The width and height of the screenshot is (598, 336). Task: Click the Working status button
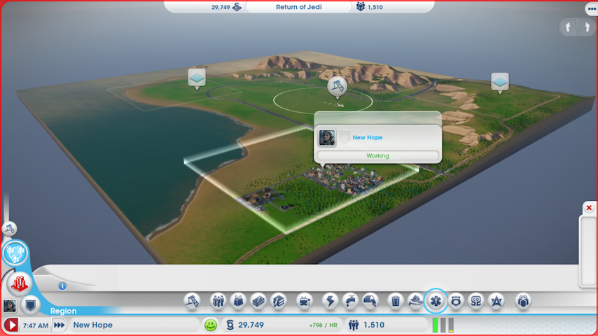(x=377, y=155)
